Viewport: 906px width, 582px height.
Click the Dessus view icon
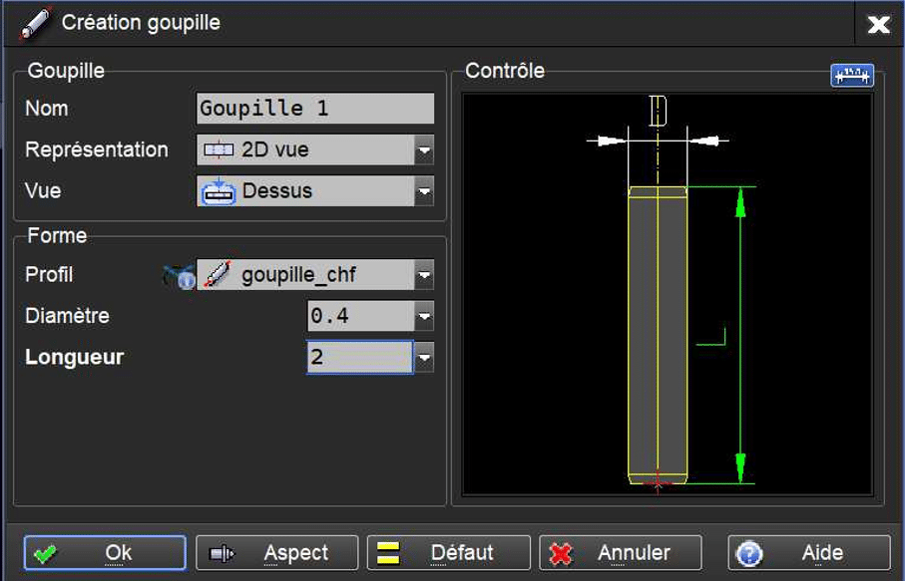tap(218, 191)
